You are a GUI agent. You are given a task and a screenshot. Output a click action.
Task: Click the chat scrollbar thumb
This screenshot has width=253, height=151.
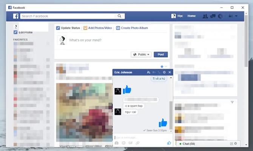(171, 115)
